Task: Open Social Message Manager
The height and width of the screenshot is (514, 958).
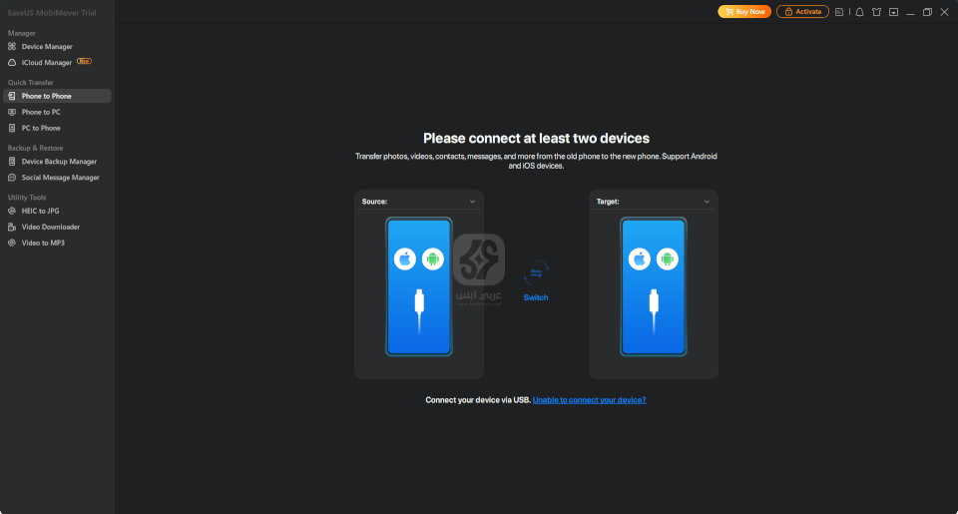Action: [60, 178]
